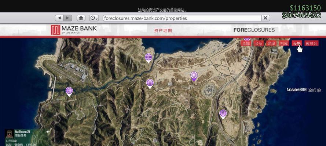
Task: Click the AaaaaLee6809 notification text
Action: pyautogui.click(x=304, y=90)
